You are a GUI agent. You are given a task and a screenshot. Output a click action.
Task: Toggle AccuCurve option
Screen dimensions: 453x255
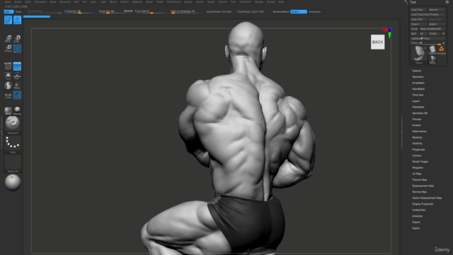pos(314,11)
